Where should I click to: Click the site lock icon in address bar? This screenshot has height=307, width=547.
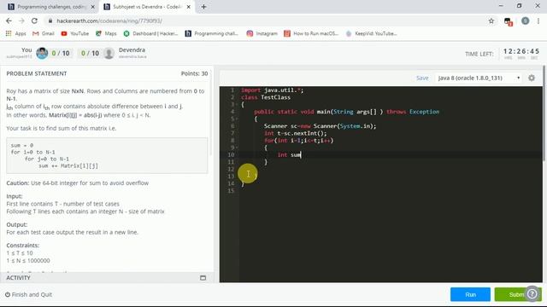click(x=50, y=20)
